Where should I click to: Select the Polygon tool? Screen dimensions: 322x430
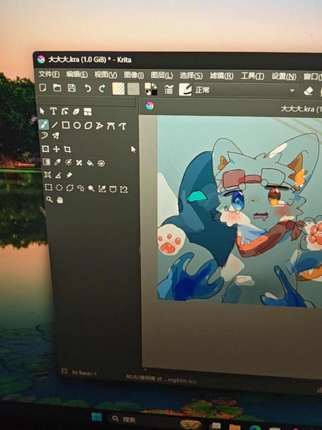pyautogui.click(x=88, y=126)
